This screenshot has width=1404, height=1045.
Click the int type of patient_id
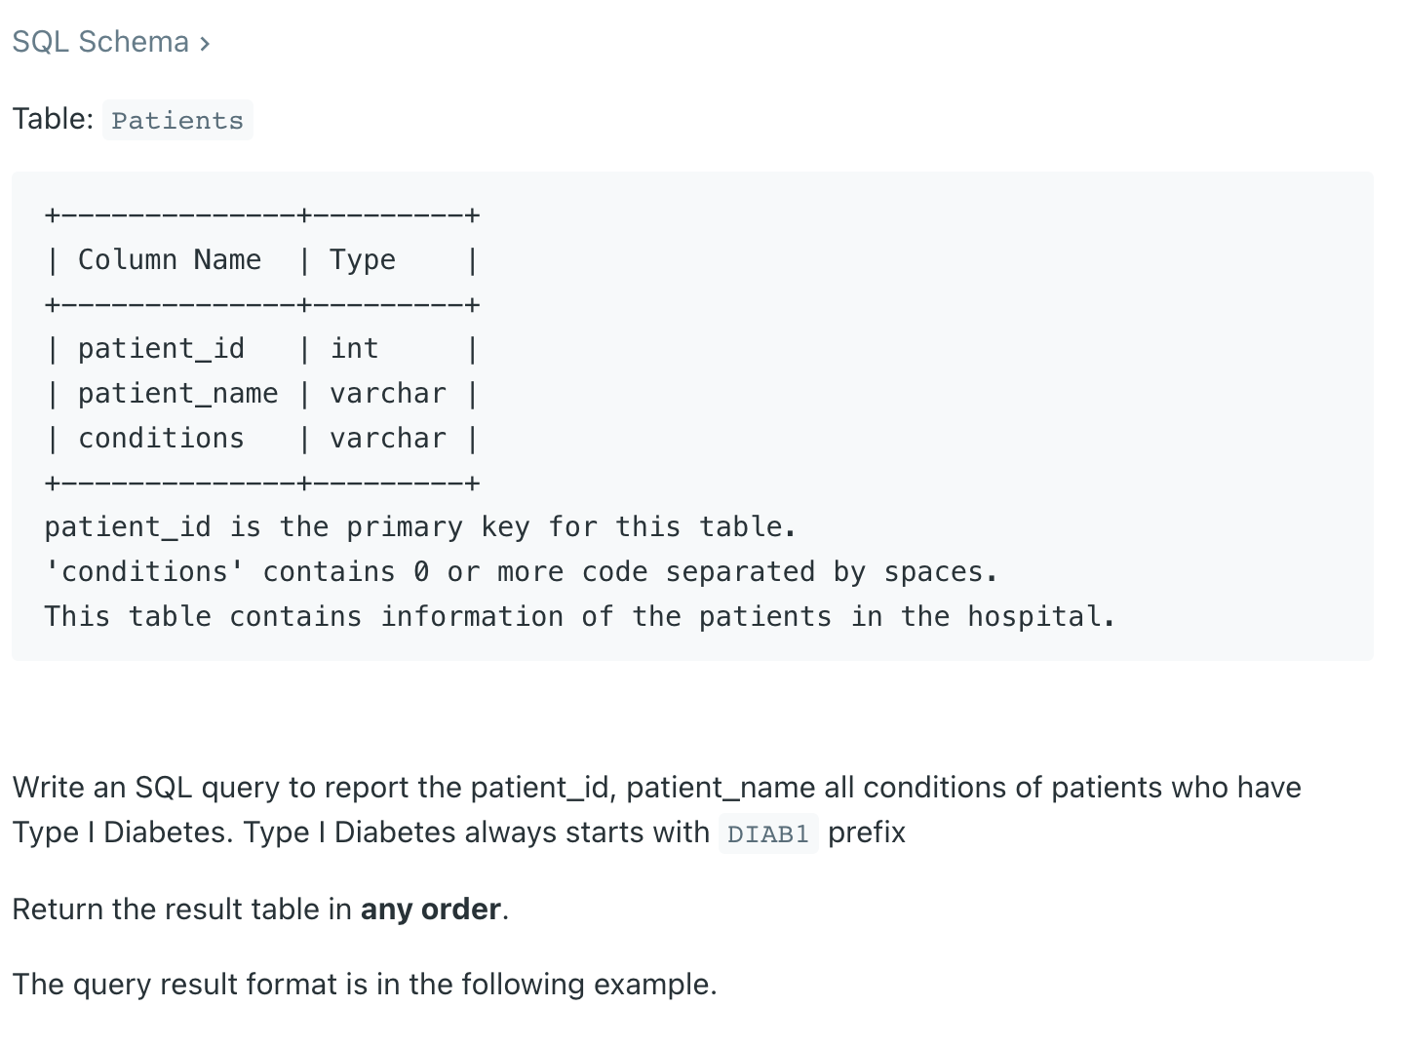click(x=354, y=349)
